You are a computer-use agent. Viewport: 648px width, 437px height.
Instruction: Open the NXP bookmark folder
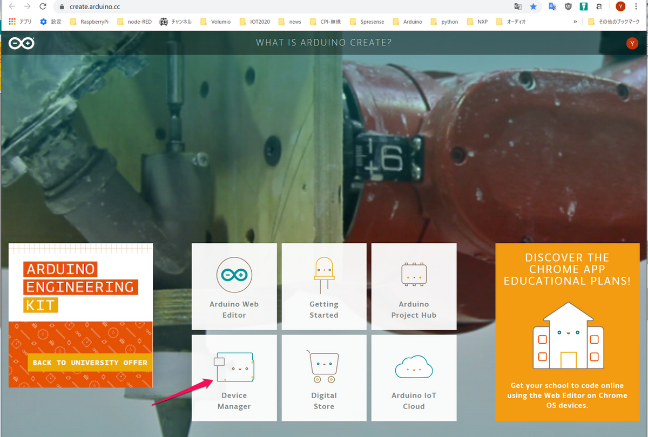(x=476, y=22)
